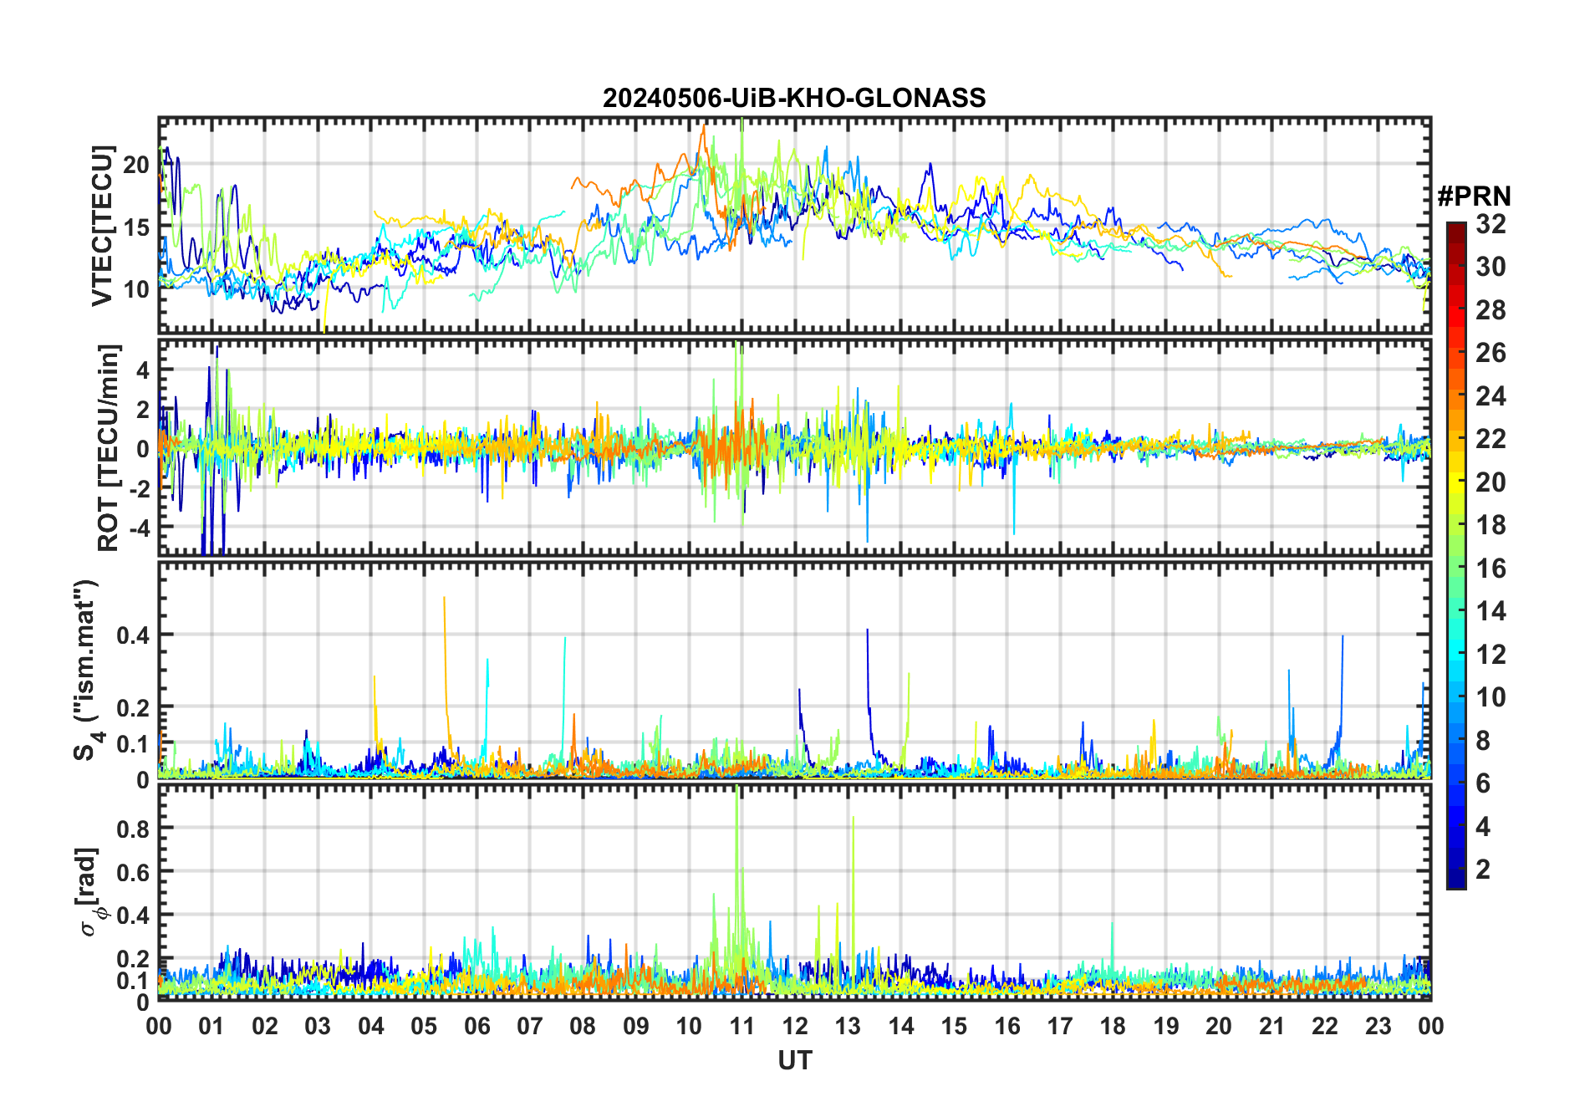
Task: Click x-axis hour tick label "17"
Action: [x=1060, y=1026]
